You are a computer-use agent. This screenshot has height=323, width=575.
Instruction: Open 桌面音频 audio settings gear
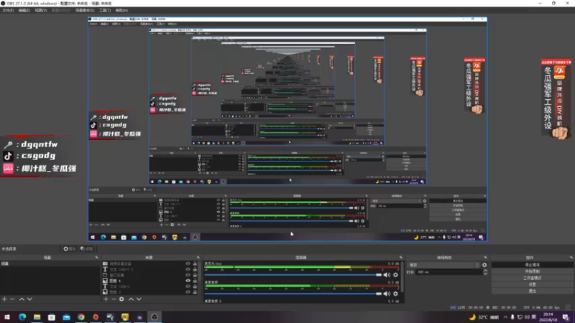(x=396, y=294)
